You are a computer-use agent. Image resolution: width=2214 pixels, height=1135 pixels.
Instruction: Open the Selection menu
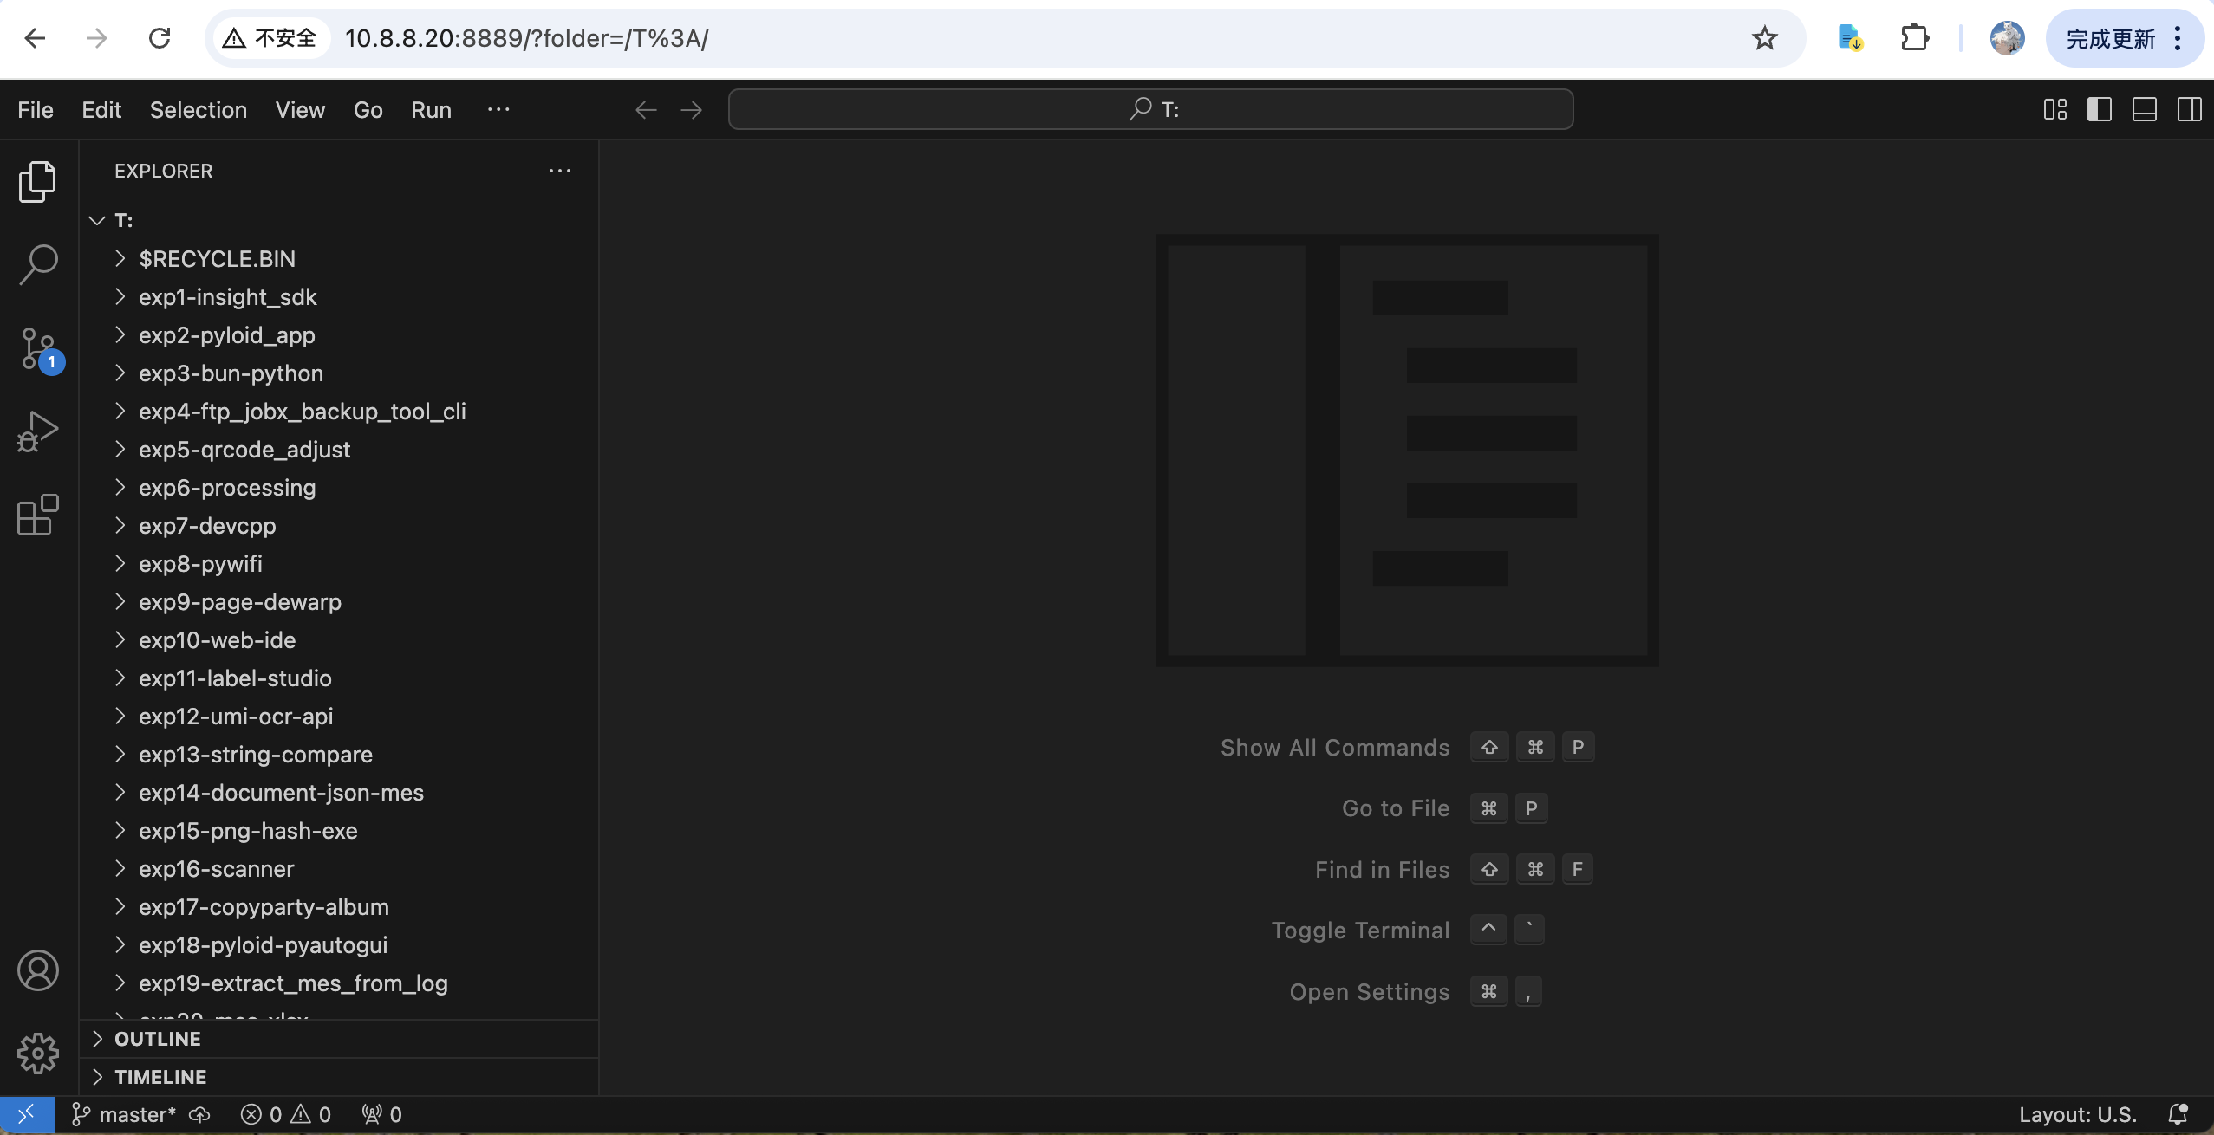coord(198,110)
